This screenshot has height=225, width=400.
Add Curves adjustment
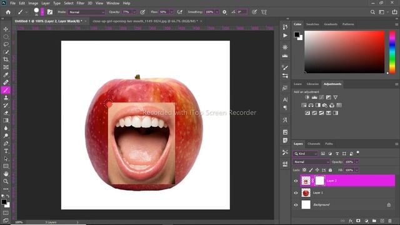[321, 97]
